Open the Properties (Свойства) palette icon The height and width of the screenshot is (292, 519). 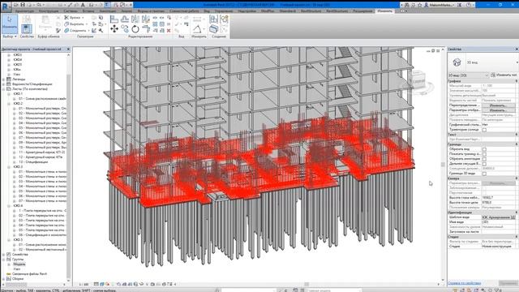(27, 29)
